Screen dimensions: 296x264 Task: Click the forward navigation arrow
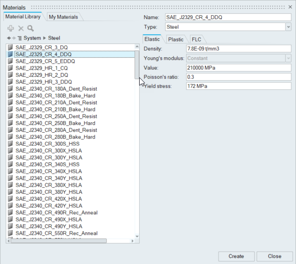13,38
